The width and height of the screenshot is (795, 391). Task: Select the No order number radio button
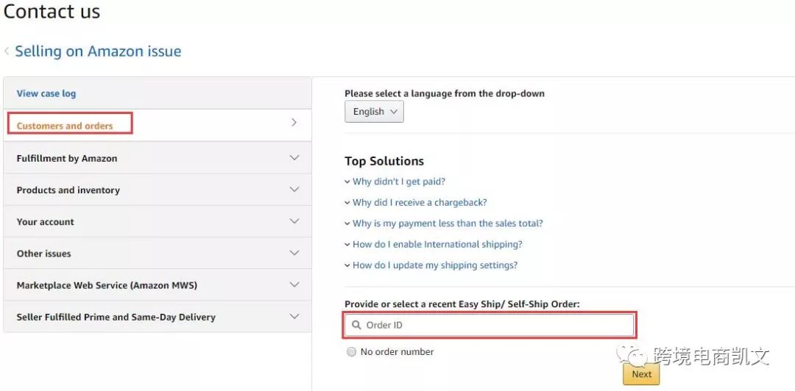[x=351, y=352]
